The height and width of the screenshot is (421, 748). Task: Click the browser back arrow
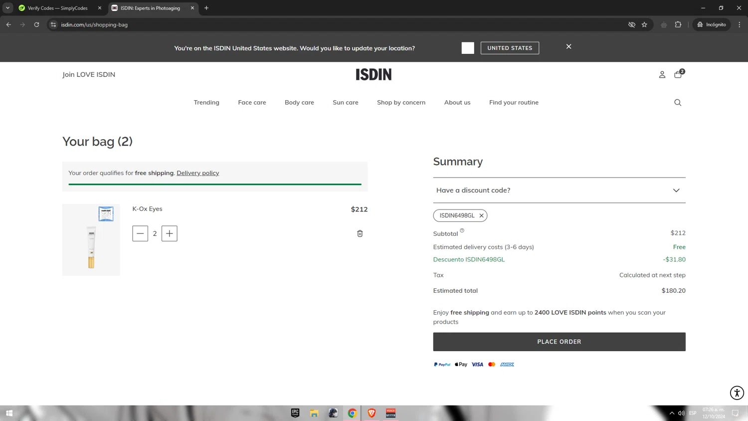(8, 24)
